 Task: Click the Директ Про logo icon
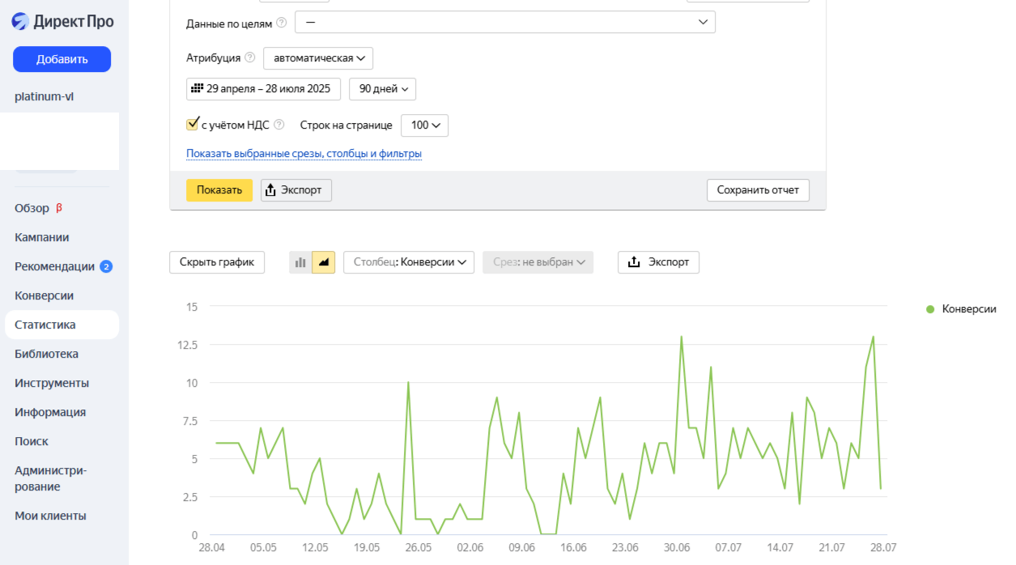tap(20, 22)
